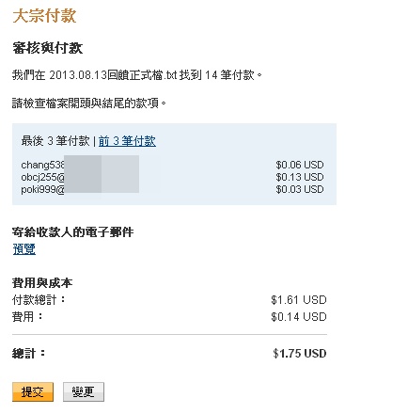Click the grey redacted block over the emails

point(102,174)
